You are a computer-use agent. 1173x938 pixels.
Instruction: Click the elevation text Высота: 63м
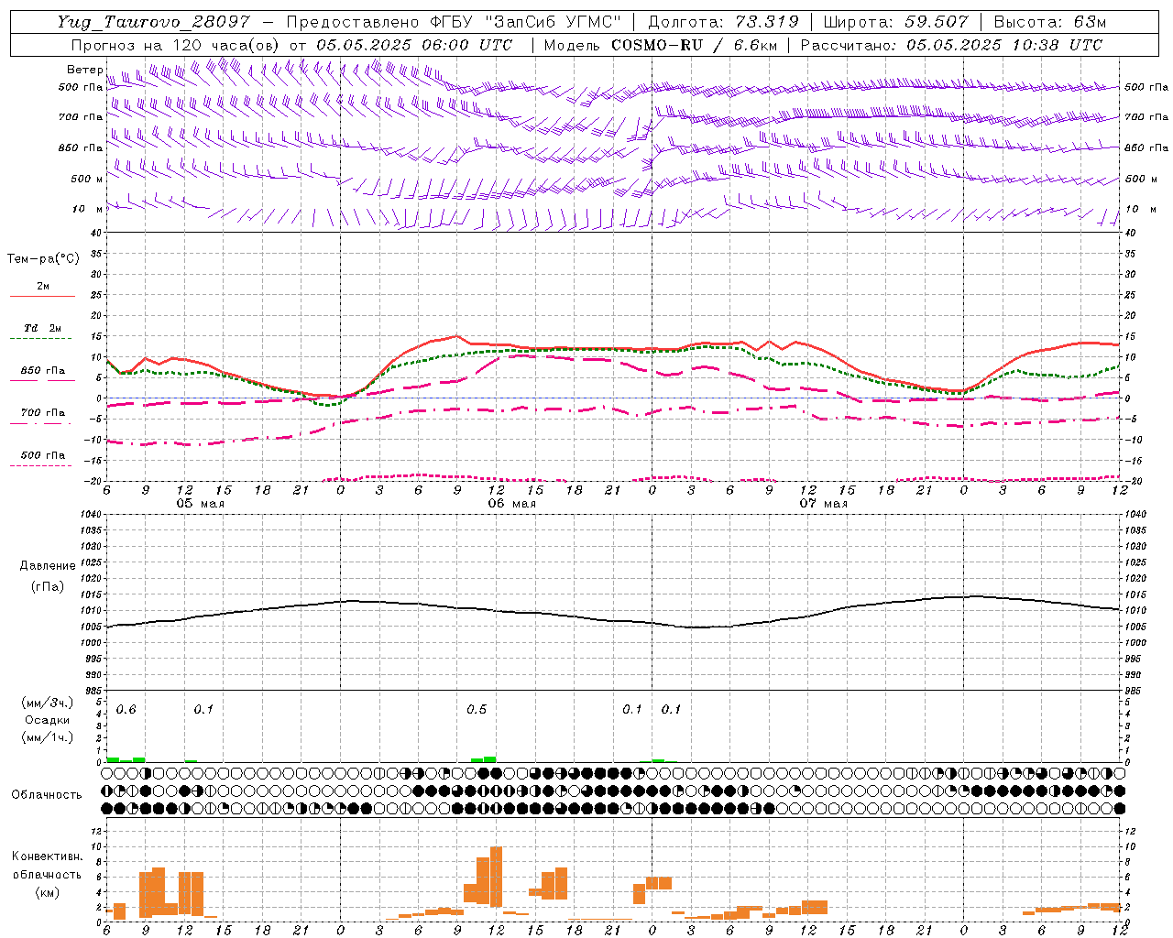(1049, 22)
